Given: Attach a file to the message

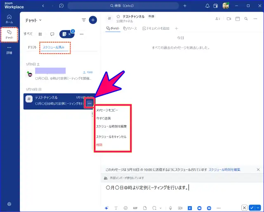Looking at the screenshot, I should 145,208.
